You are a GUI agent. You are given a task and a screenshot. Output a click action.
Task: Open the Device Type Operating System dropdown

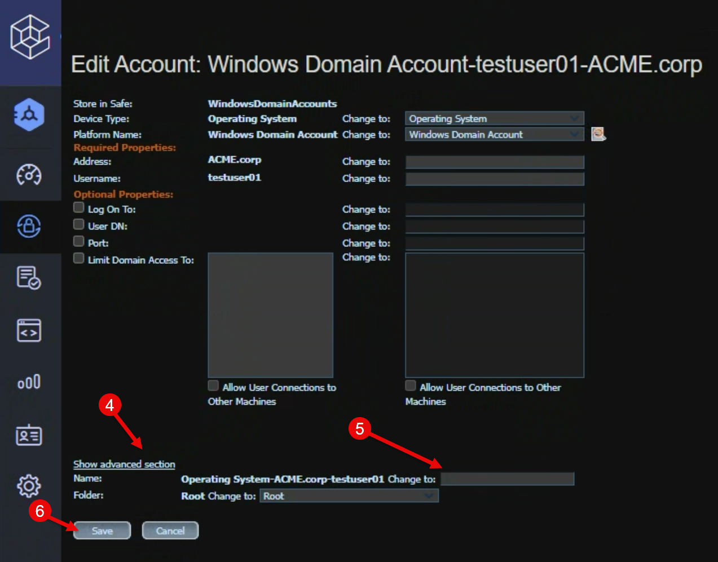point(495,118)
